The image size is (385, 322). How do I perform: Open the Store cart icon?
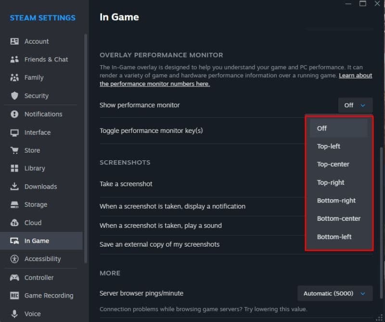(x=14, y=150)
